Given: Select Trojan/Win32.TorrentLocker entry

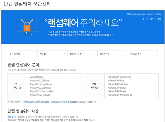Looking at the screenshot, I should coord(42,91).
